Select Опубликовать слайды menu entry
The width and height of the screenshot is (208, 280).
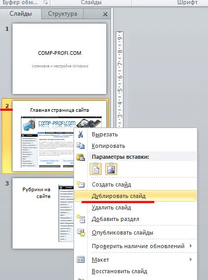136,232
